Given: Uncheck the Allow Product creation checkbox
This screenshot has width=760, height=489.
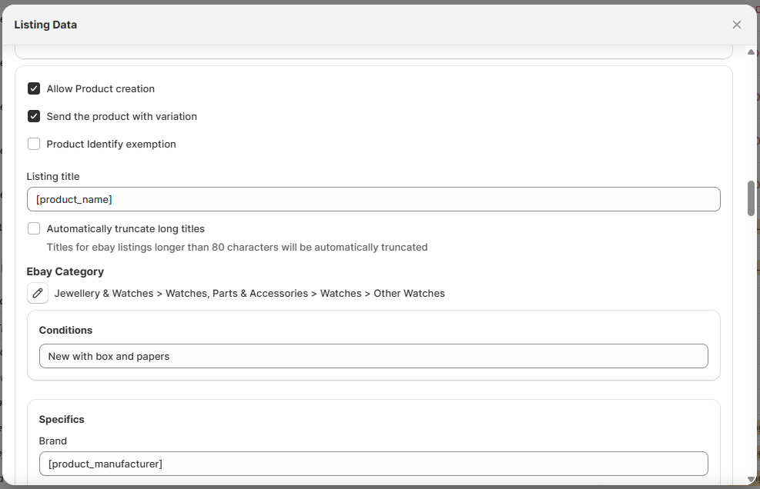Looking at the screenshot, I should (34, 88).
